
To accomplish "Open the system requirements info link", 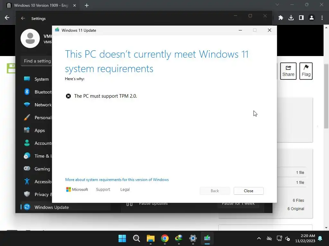I will point(117,180).
